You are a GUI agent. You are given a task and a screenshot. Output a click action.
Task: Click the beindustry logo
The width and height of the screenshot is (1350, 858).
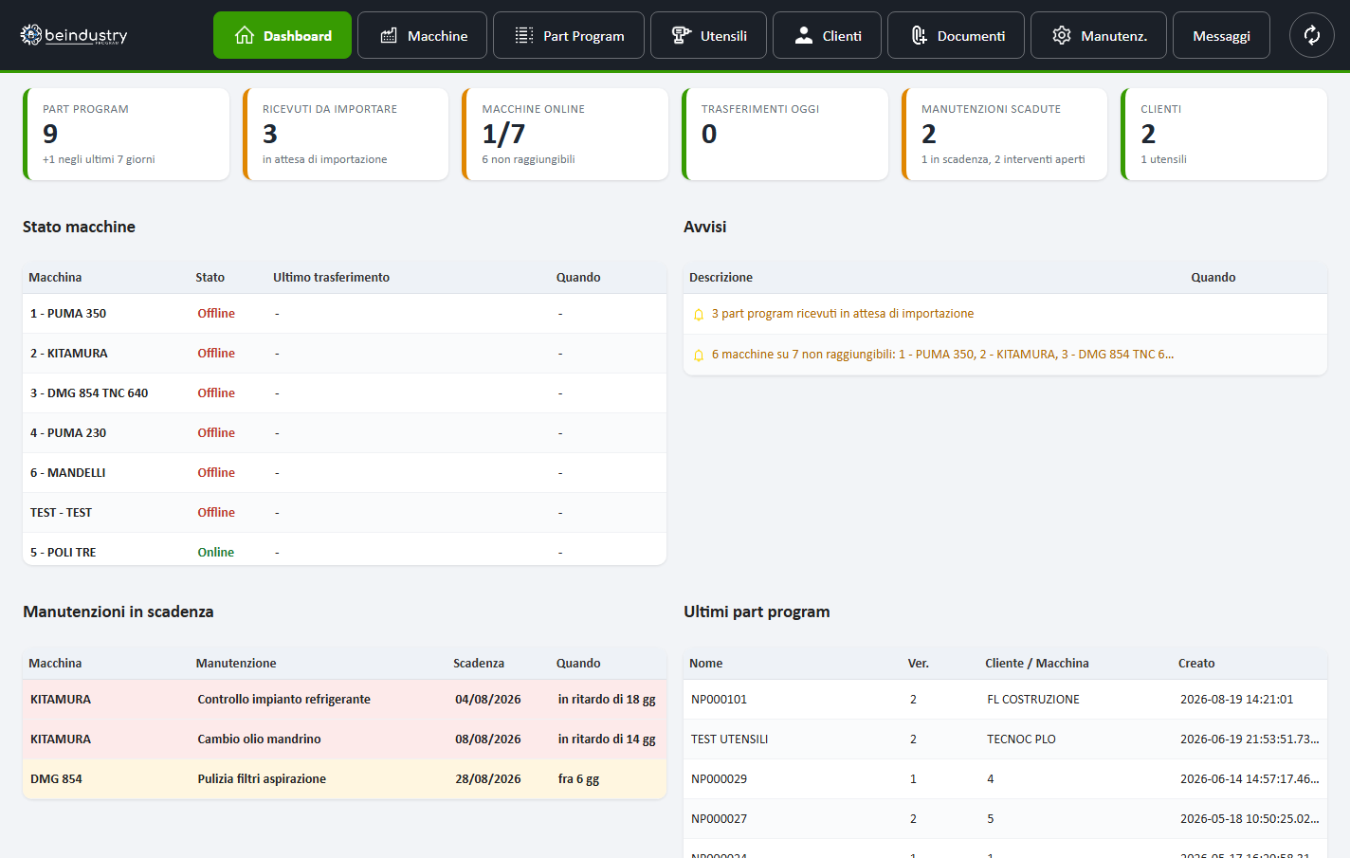tap(74, 35)
